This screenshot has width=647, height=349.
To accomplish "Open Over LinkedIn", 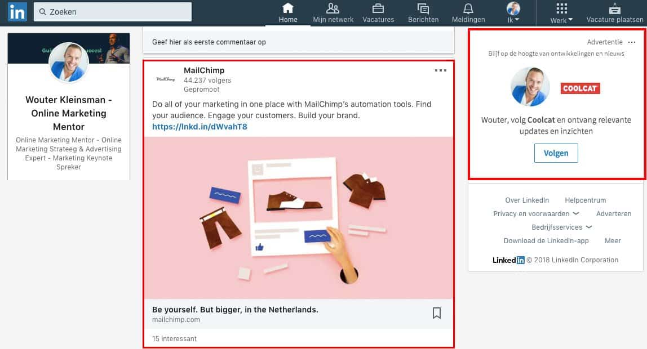I will click(527, 200).
